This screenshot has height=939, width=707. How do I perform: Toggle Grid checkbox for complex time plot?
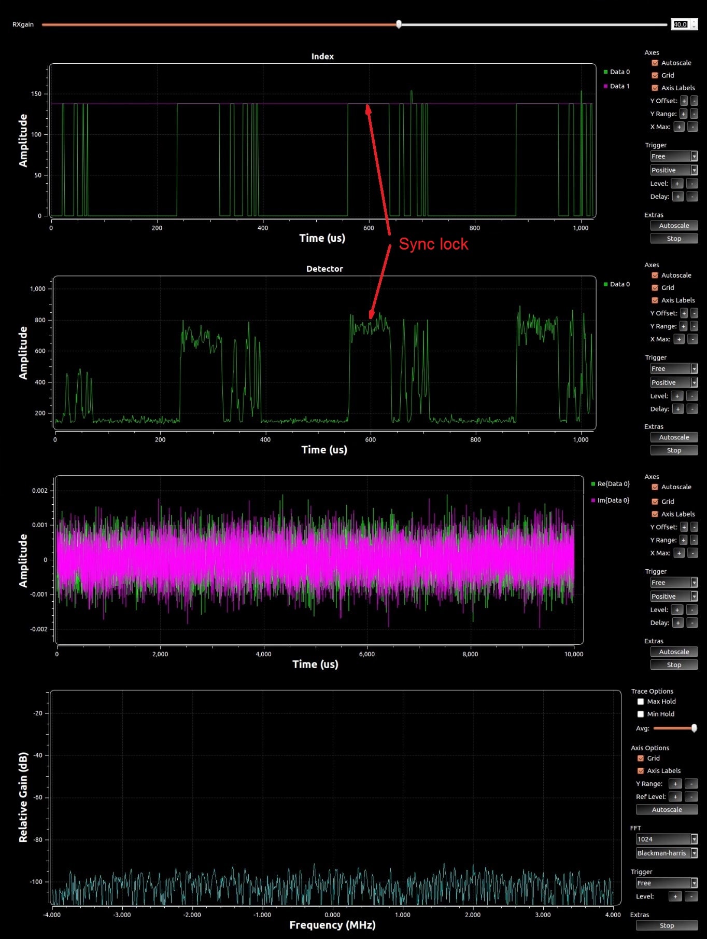655,502
